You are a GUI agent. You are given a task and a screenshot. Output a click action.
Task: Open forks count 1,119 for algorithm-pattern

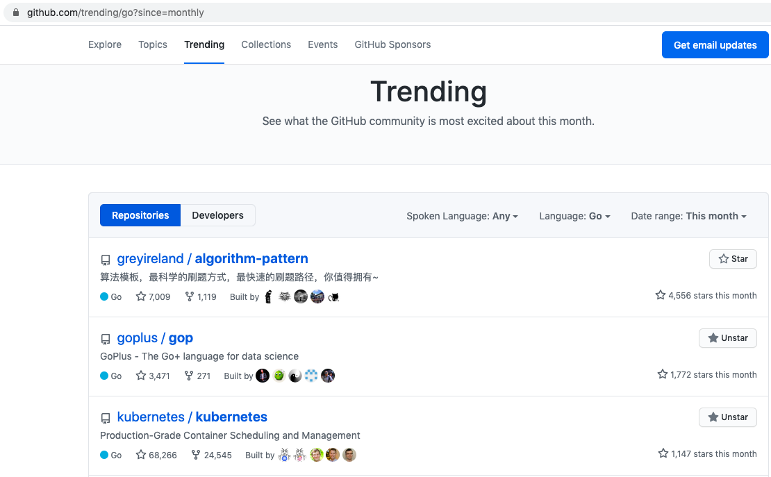click(201, 296)
